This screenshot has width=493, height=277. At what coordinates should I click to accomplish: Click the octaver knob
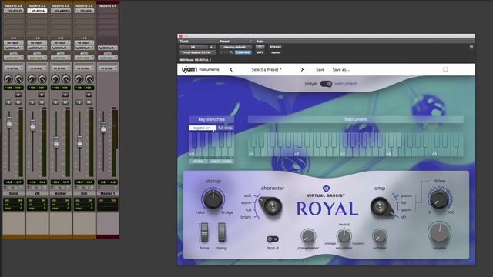point(380,236)
